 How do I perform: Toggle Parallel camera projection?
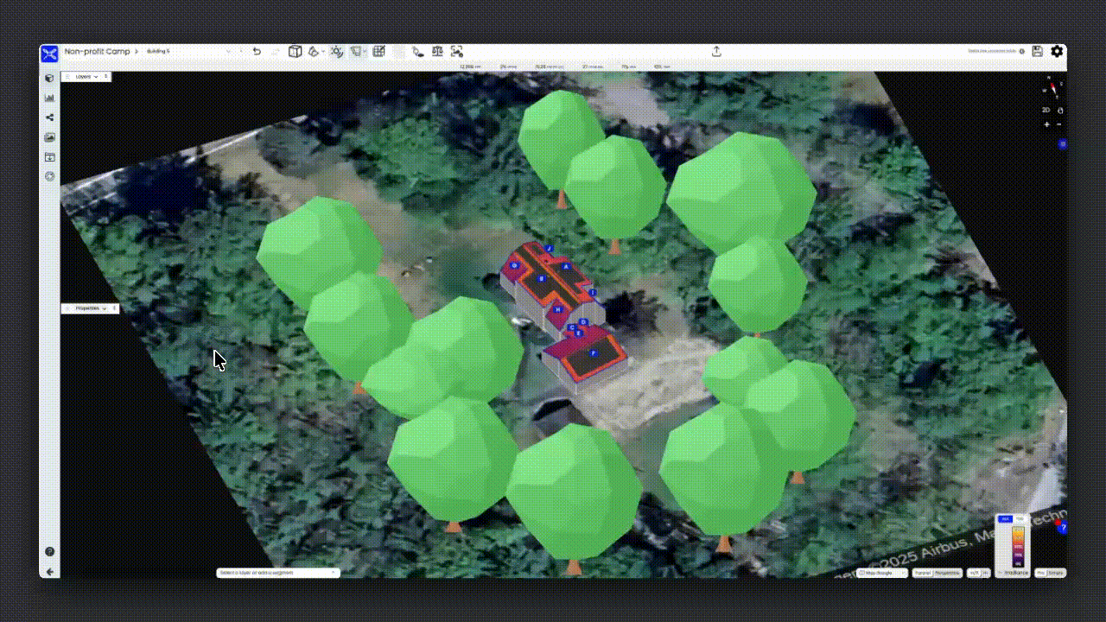point(923,573)
